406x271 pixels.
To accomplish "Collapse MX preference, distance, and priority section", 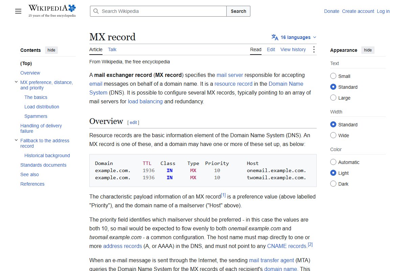I will point(16,82).
